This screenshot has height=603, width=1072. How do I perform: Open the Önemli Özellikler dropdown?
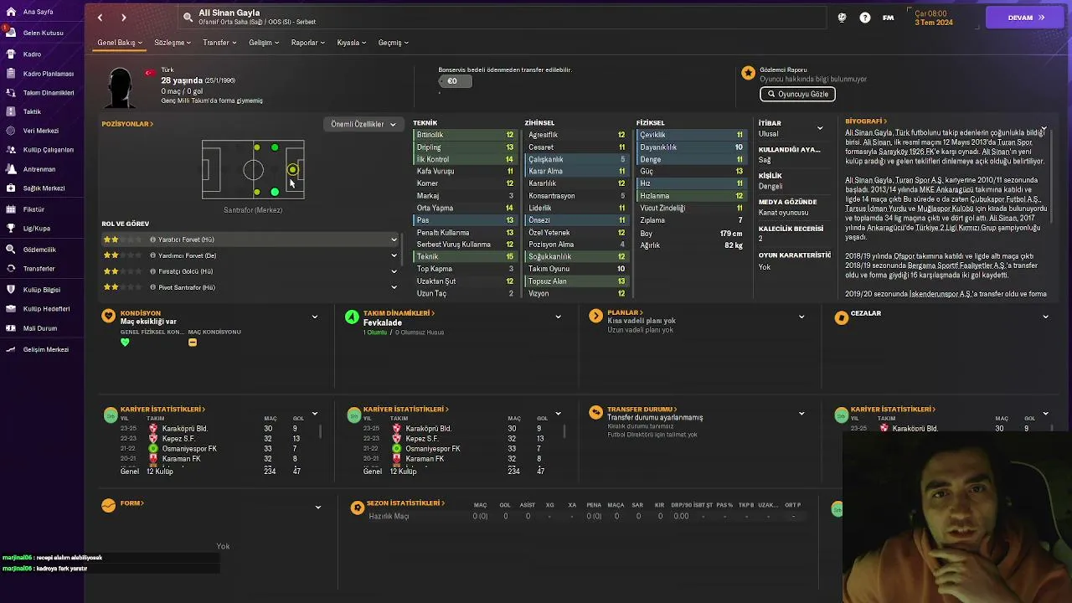click(363, 124)
